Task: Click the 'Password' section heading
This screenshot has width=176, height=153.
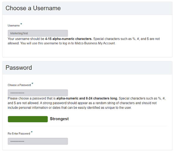Action: click(x=19, y=68)
